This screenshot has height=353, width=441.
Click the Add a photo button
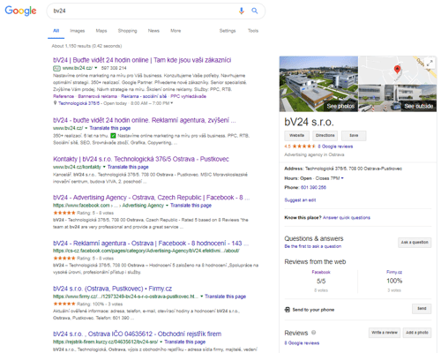pyautogui.click(x=417, y=333)
